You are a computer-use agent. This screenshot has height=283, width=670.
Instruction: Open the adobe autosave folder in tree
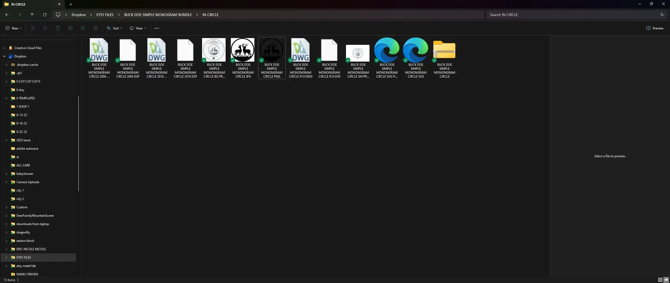pos(27,149)
